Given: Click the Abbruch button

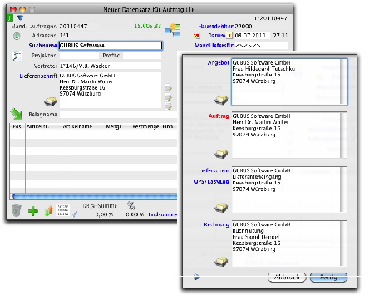Looking at the screenshot, I should point(287,277).
